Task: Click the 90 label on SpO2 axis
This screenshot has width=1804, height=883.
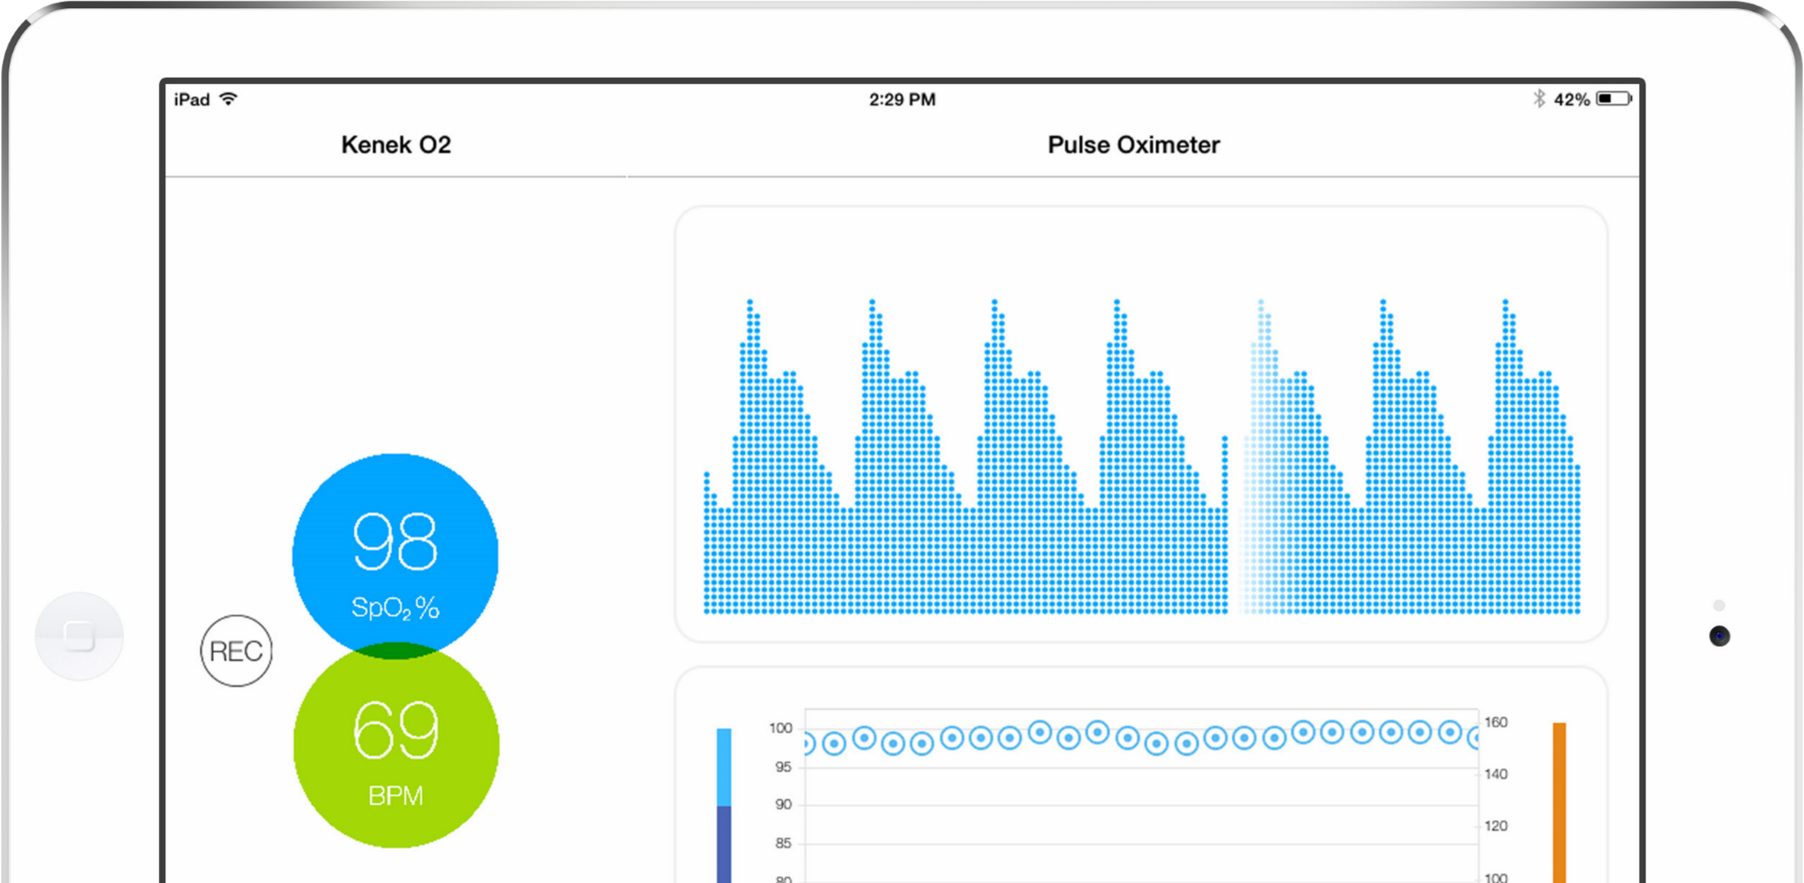Action: [783, 805]
